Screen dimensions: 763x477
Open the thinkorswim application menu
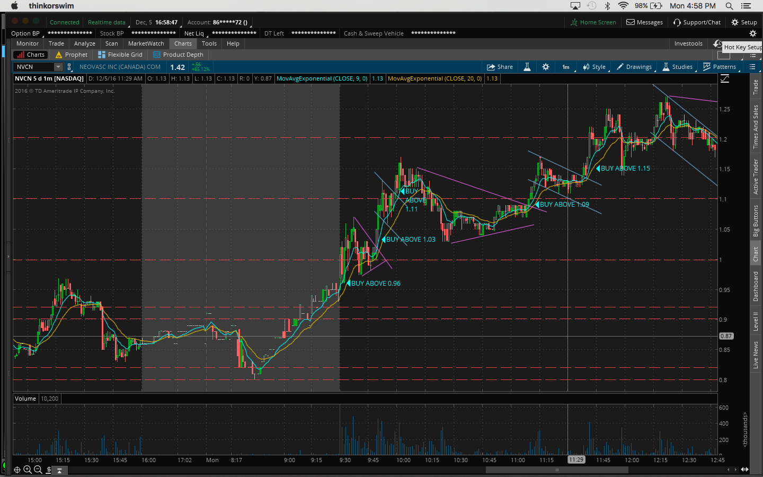pyautogui.click(x=51, y=6)
